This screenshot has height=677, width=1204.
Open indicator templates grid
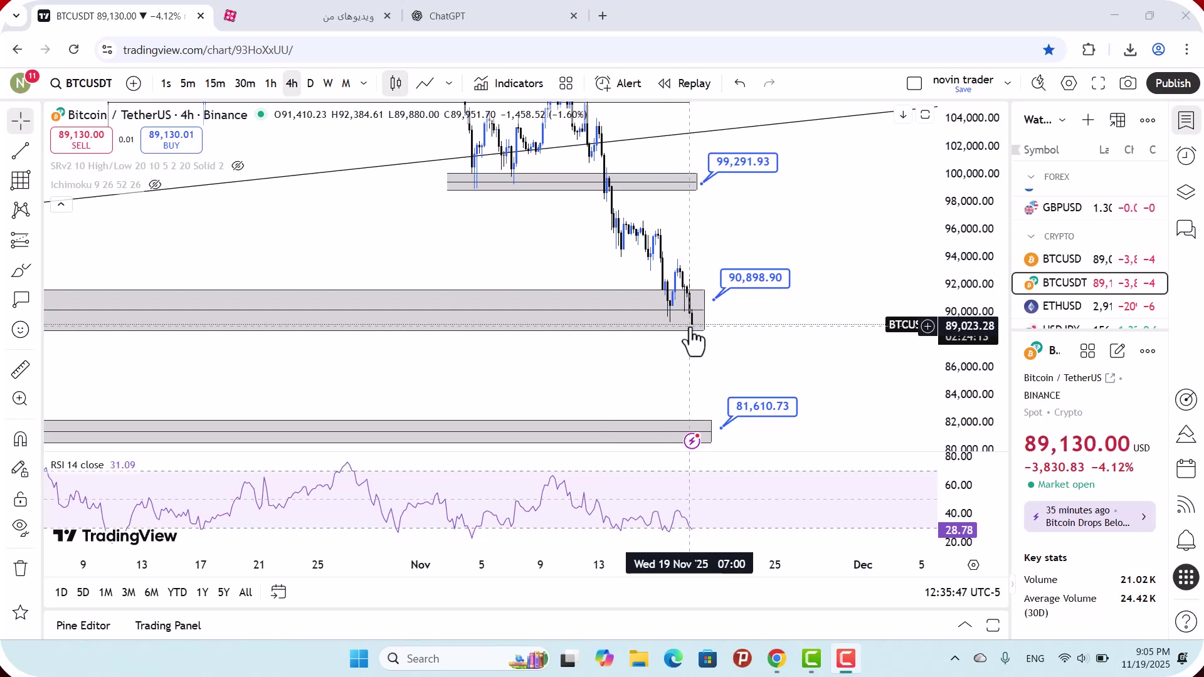(x=566, y=83)
